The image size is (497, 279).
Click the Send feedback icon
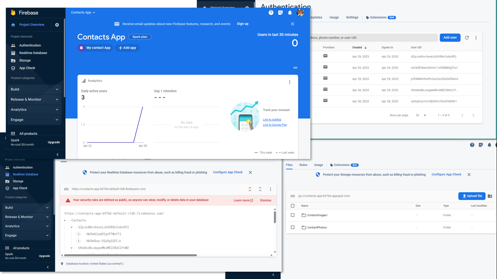coord(280,12)
